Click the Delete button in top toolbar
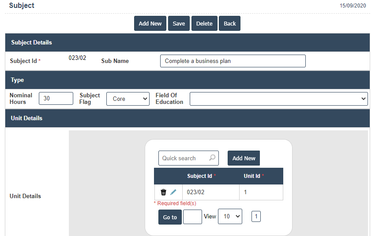Image resolution: width=379 pixels, height=236 pixels. [x=204, y=24]
